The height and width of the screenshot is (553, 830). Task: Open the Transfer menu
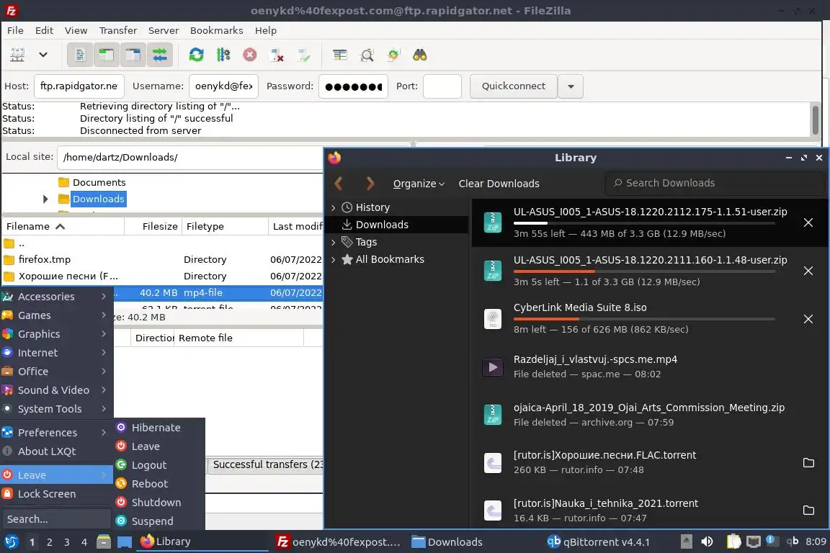pyautogui.click(x=118, y=30)
